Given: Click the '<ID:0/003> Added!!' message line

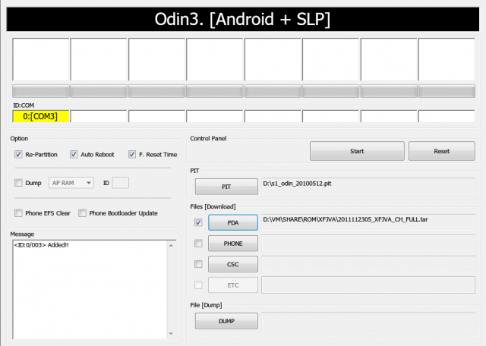Looking at the screenshot, I should coord(42,245).
